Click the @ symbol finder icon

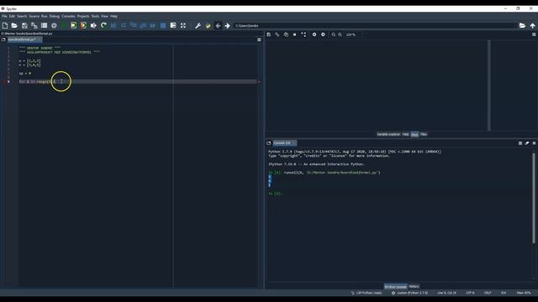(x=54, y=25)
